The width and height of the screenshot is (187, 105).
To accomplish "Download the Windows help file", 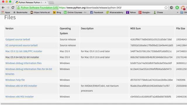I will click(x=15, y=80).
